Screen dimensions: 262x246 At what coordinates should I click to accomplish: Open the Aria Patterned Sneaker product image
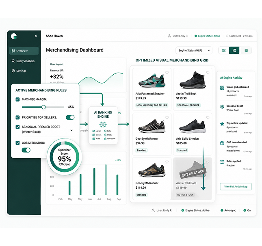[x=152, y=80]
